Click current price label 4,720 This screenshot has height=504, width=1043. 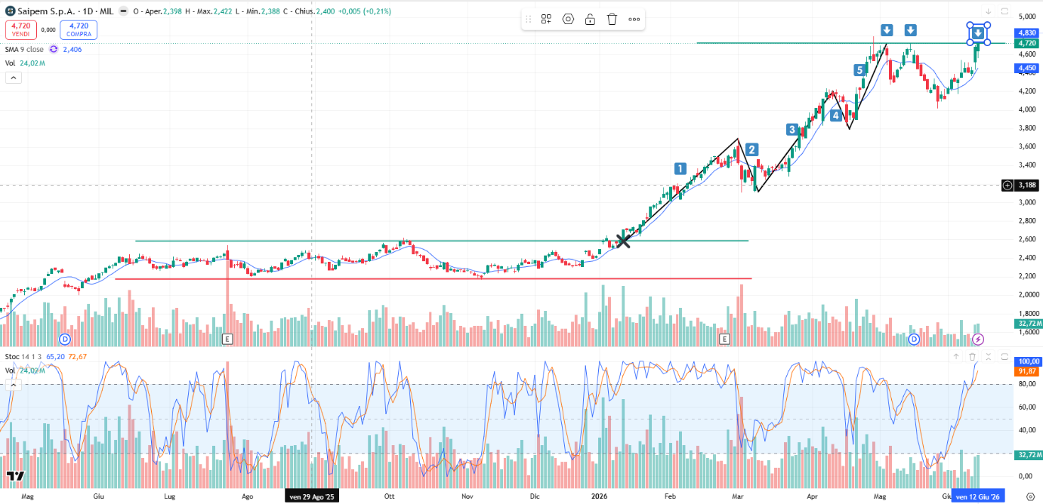(x=1027, y=44)
